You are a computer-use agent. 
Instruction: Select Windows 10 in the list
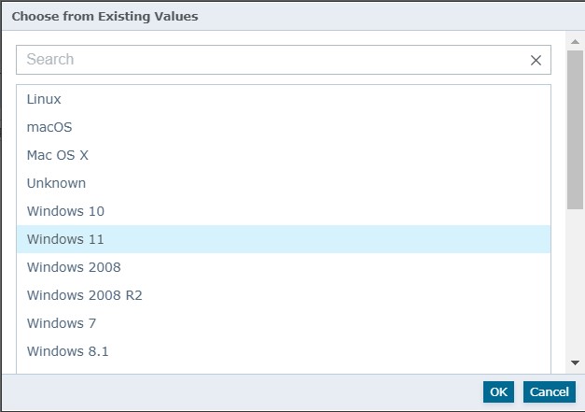[284, 211]
